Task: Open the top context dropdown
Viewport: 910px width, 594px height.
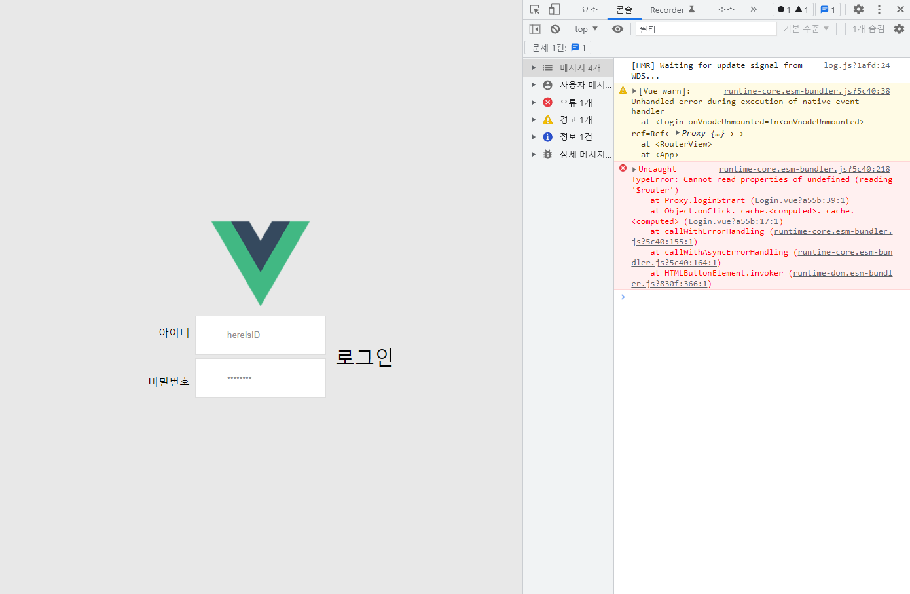Action: (x=586, y=29)
